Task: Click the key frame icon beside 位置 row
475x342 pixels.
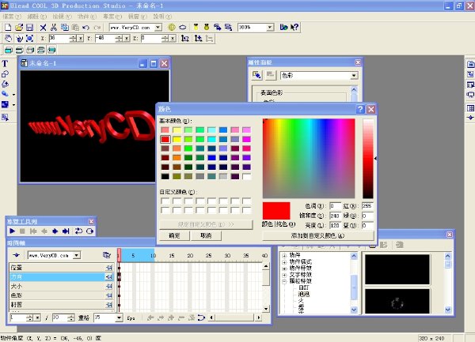Action: (x=109, y=268)
